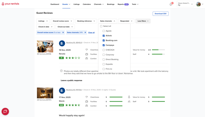Check the Agoda checkbox
The image size is (205, 117).
[x=103, y=31]
